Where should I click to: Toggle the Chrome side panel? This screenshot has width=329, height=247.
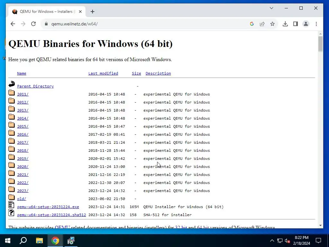pyautogui.click(x=296, y=24)
